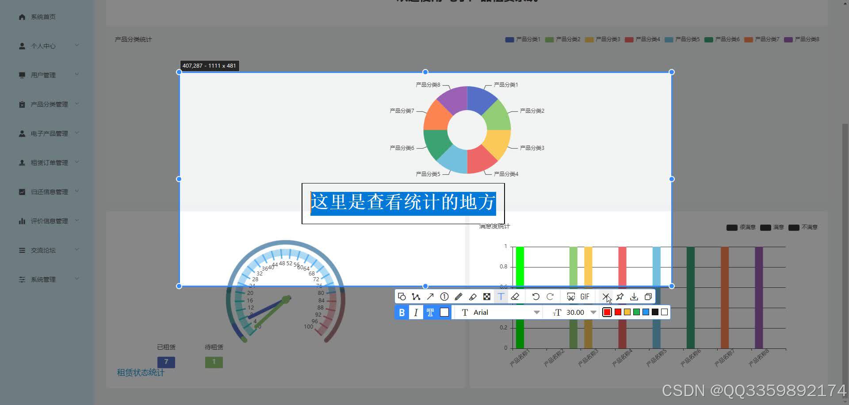Pick the blue color swatch
This screenshot has width=849, height=405.
[x=646, y=312]
